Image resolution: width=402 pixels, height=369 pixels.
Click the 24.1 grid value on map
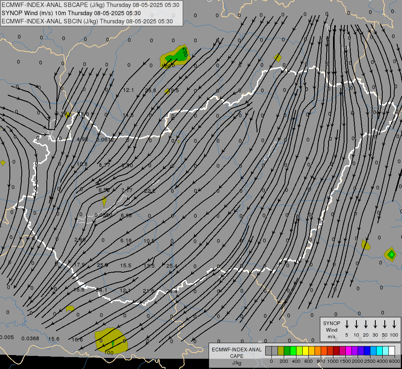point(101,290)
